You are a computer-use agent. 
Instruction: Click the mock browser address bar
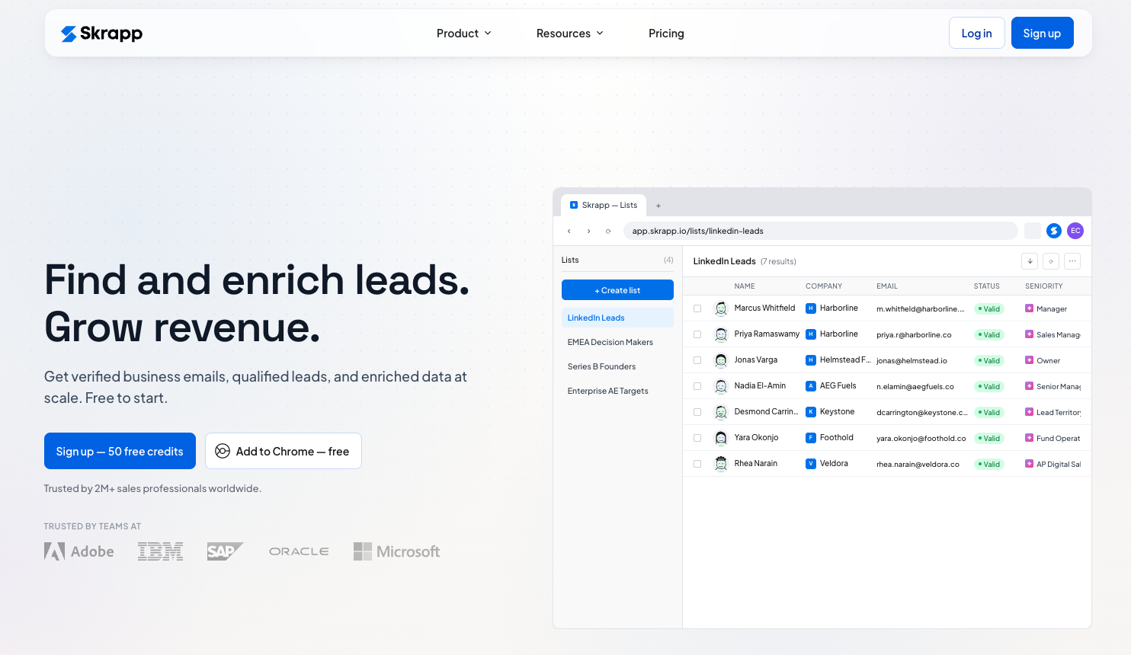(820, 231)
